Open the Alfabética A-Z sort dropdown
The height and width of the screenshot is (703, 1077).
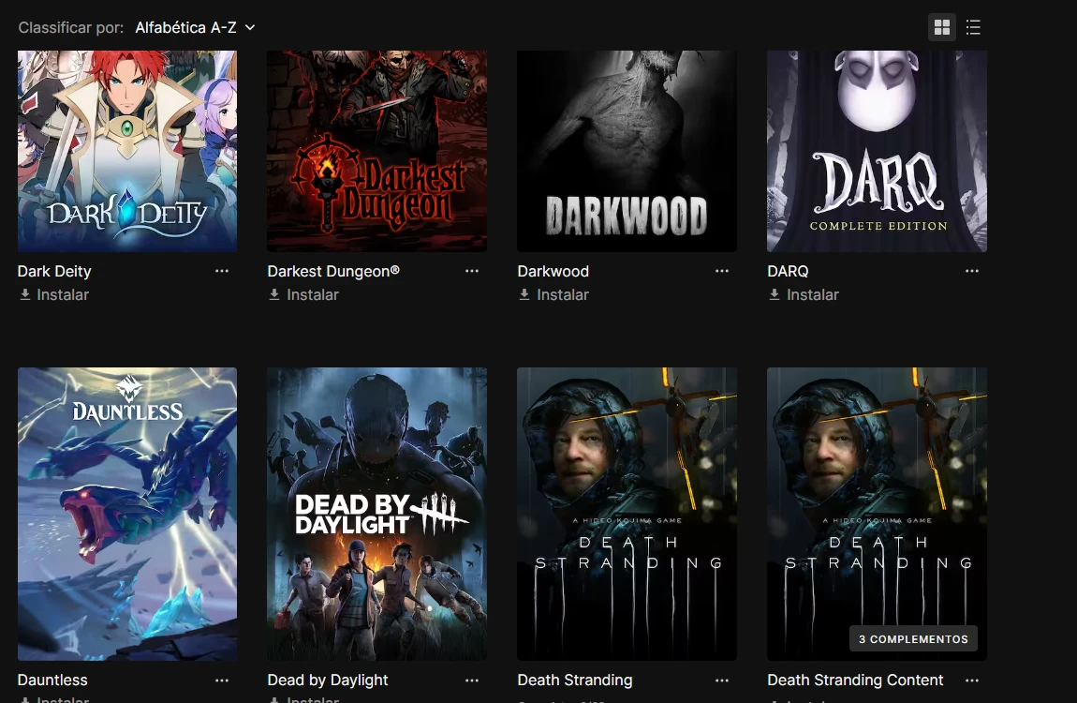pyautogui.click(x=195, y=27)
